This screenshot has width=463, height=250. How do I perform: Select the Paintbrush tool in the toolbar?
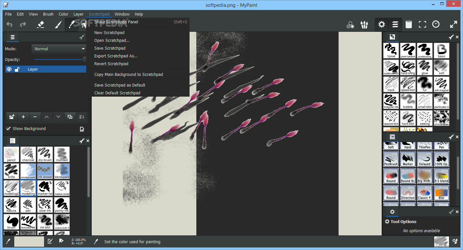(58, 24)
